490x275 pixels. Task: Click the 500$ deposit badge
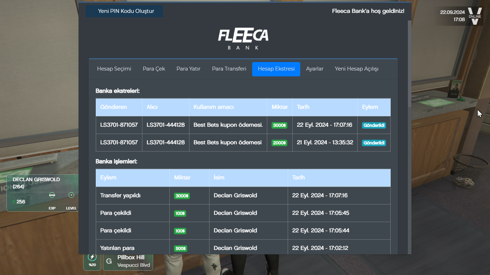coord(180,249)
